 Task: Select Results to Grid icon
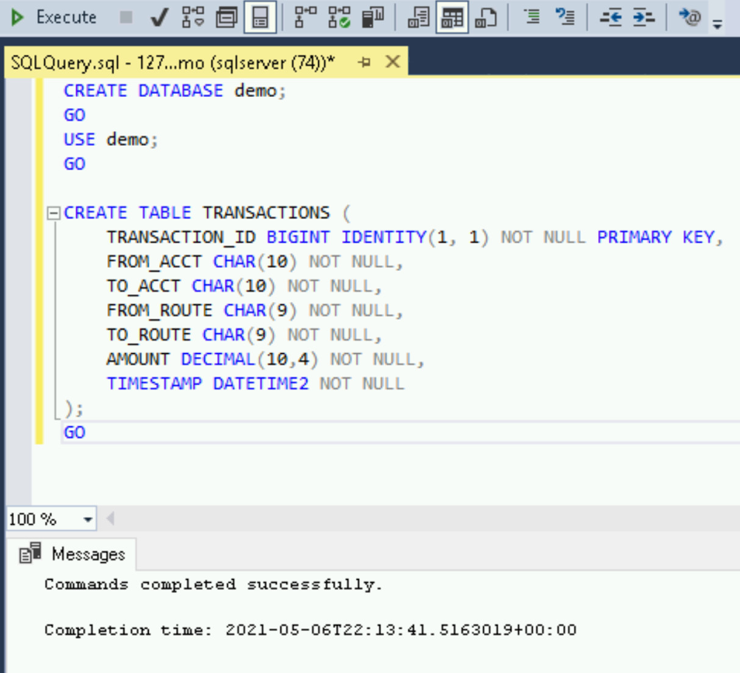click(452, 18)
